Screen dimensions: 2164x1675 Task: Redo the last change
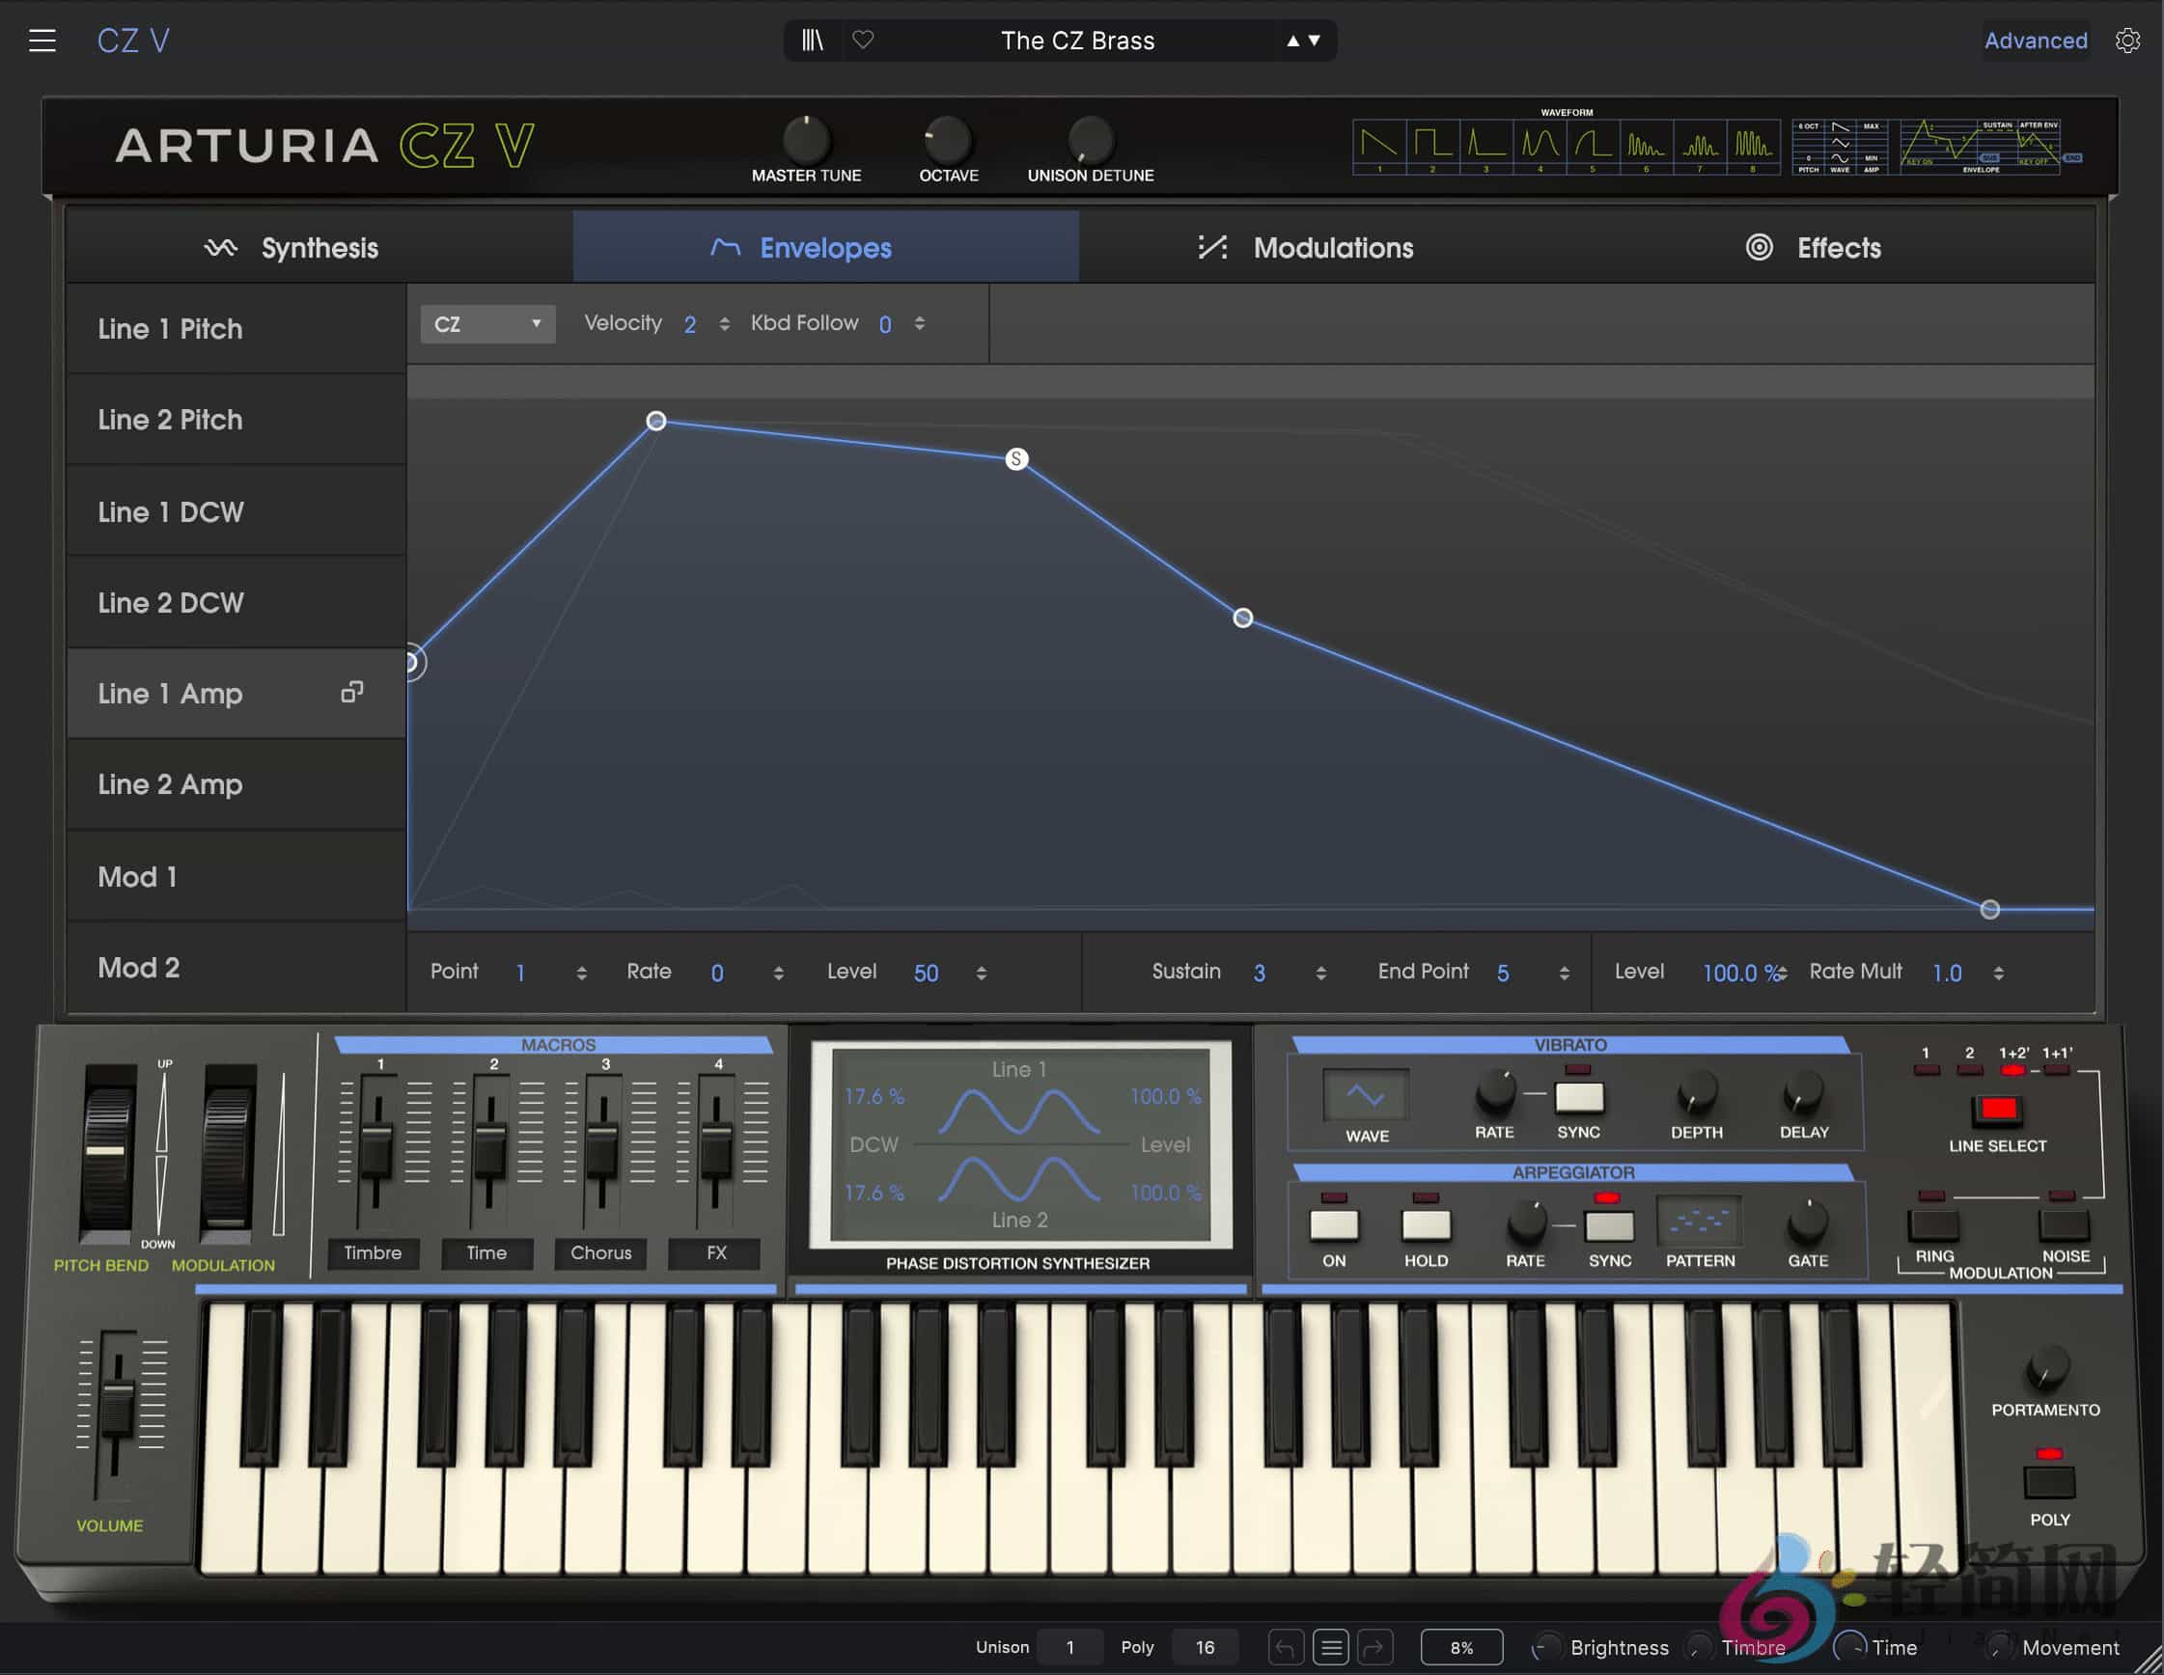pos(1376,1646)
